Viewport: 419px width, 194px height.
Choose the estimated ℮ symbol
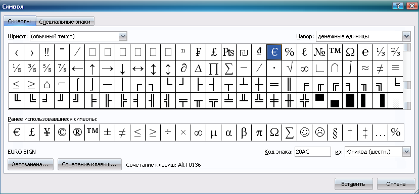[365, 52]
